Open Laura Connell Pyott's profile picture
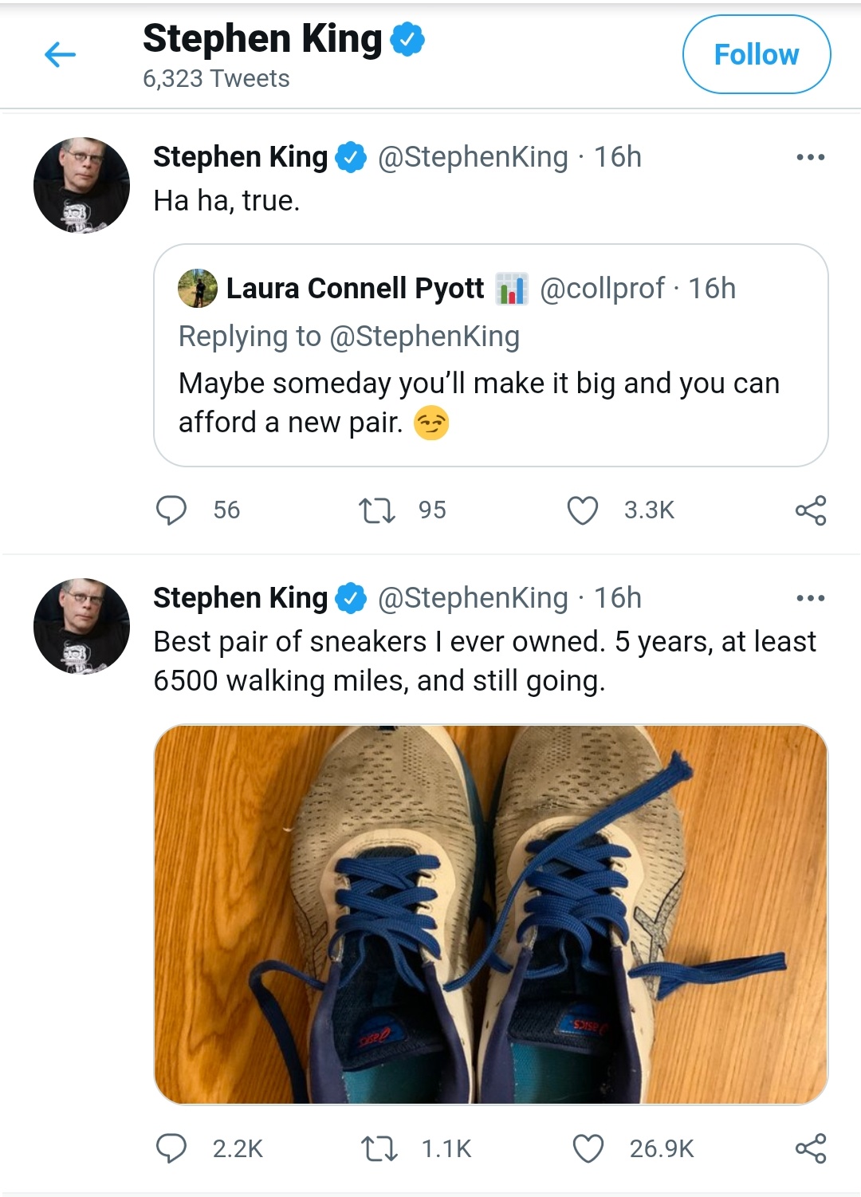Image resolution: width=861 pixels, height=1197 pixels. click(x=198, y=289)
